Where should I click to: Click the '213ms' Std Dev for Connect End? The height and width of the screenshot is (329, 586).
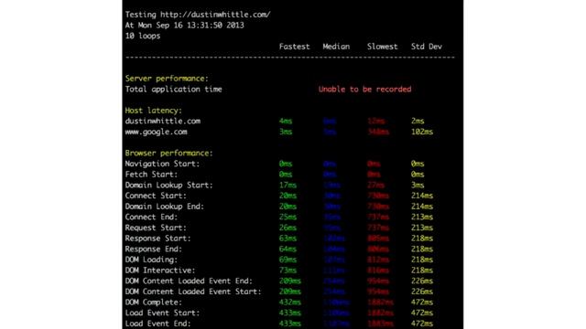click(422, 217)
